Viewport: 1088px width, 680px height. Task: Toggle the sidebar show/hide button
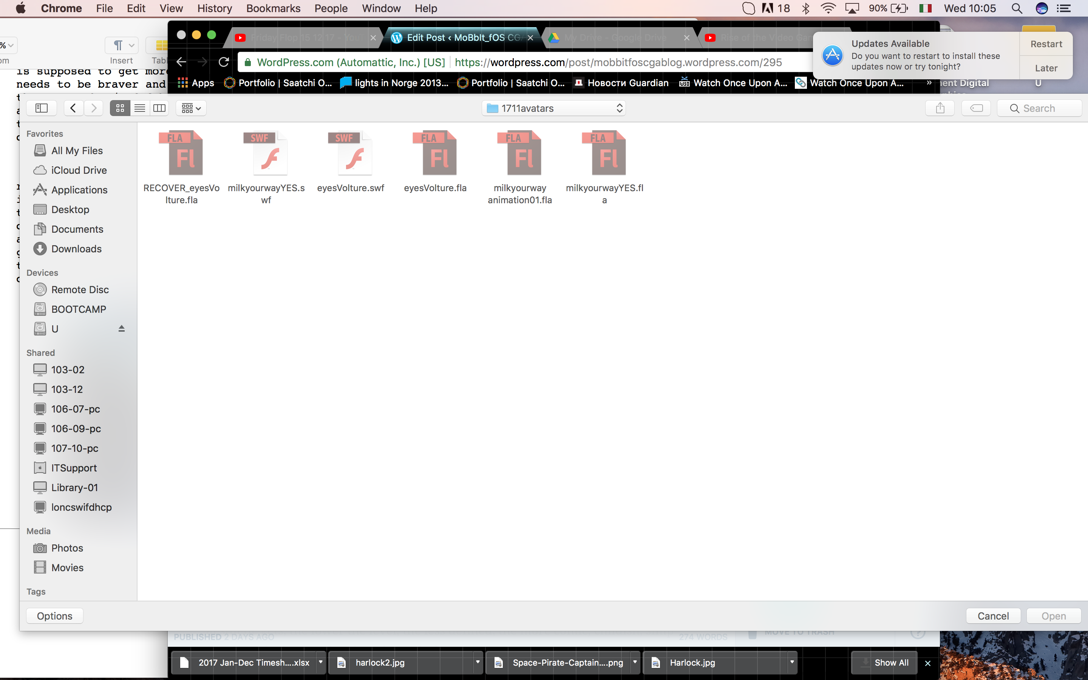[x=41, y=108]
